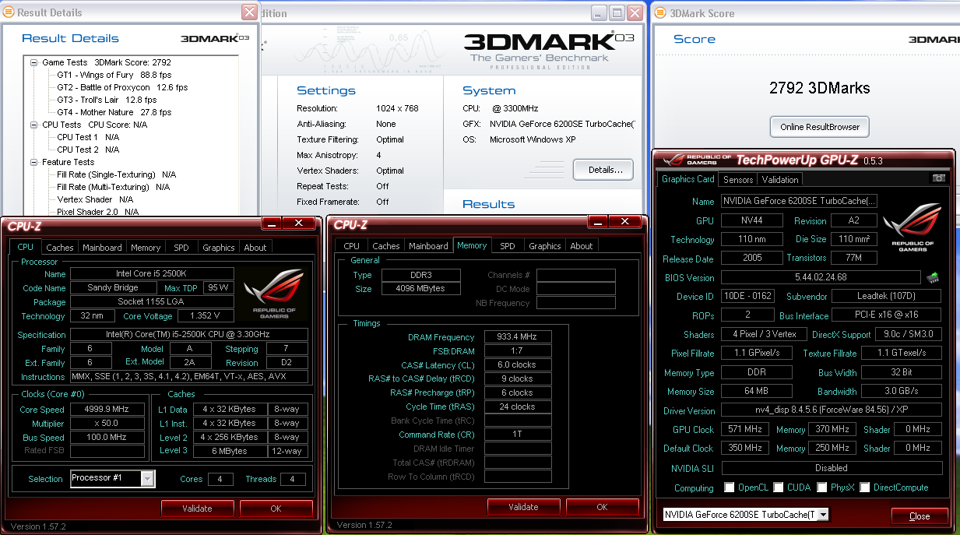Select CPU tab in CPU-Z Memory window
960x535 pixels.
(x=352, y=246)
